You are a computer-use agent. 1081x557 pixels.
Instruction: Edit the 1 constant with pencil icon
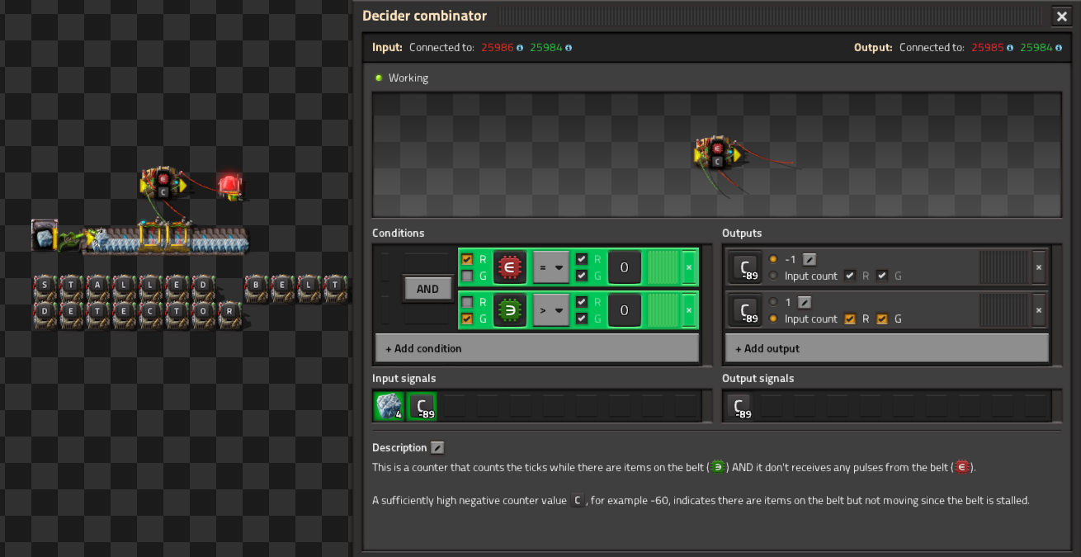[804, 302]
